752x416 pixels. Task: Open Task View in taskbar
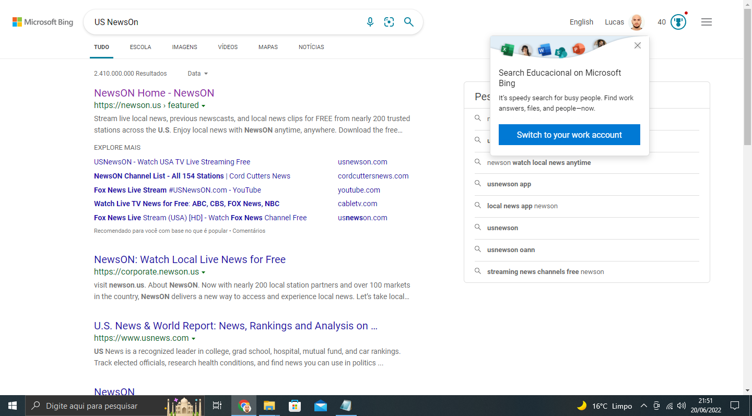217,406
